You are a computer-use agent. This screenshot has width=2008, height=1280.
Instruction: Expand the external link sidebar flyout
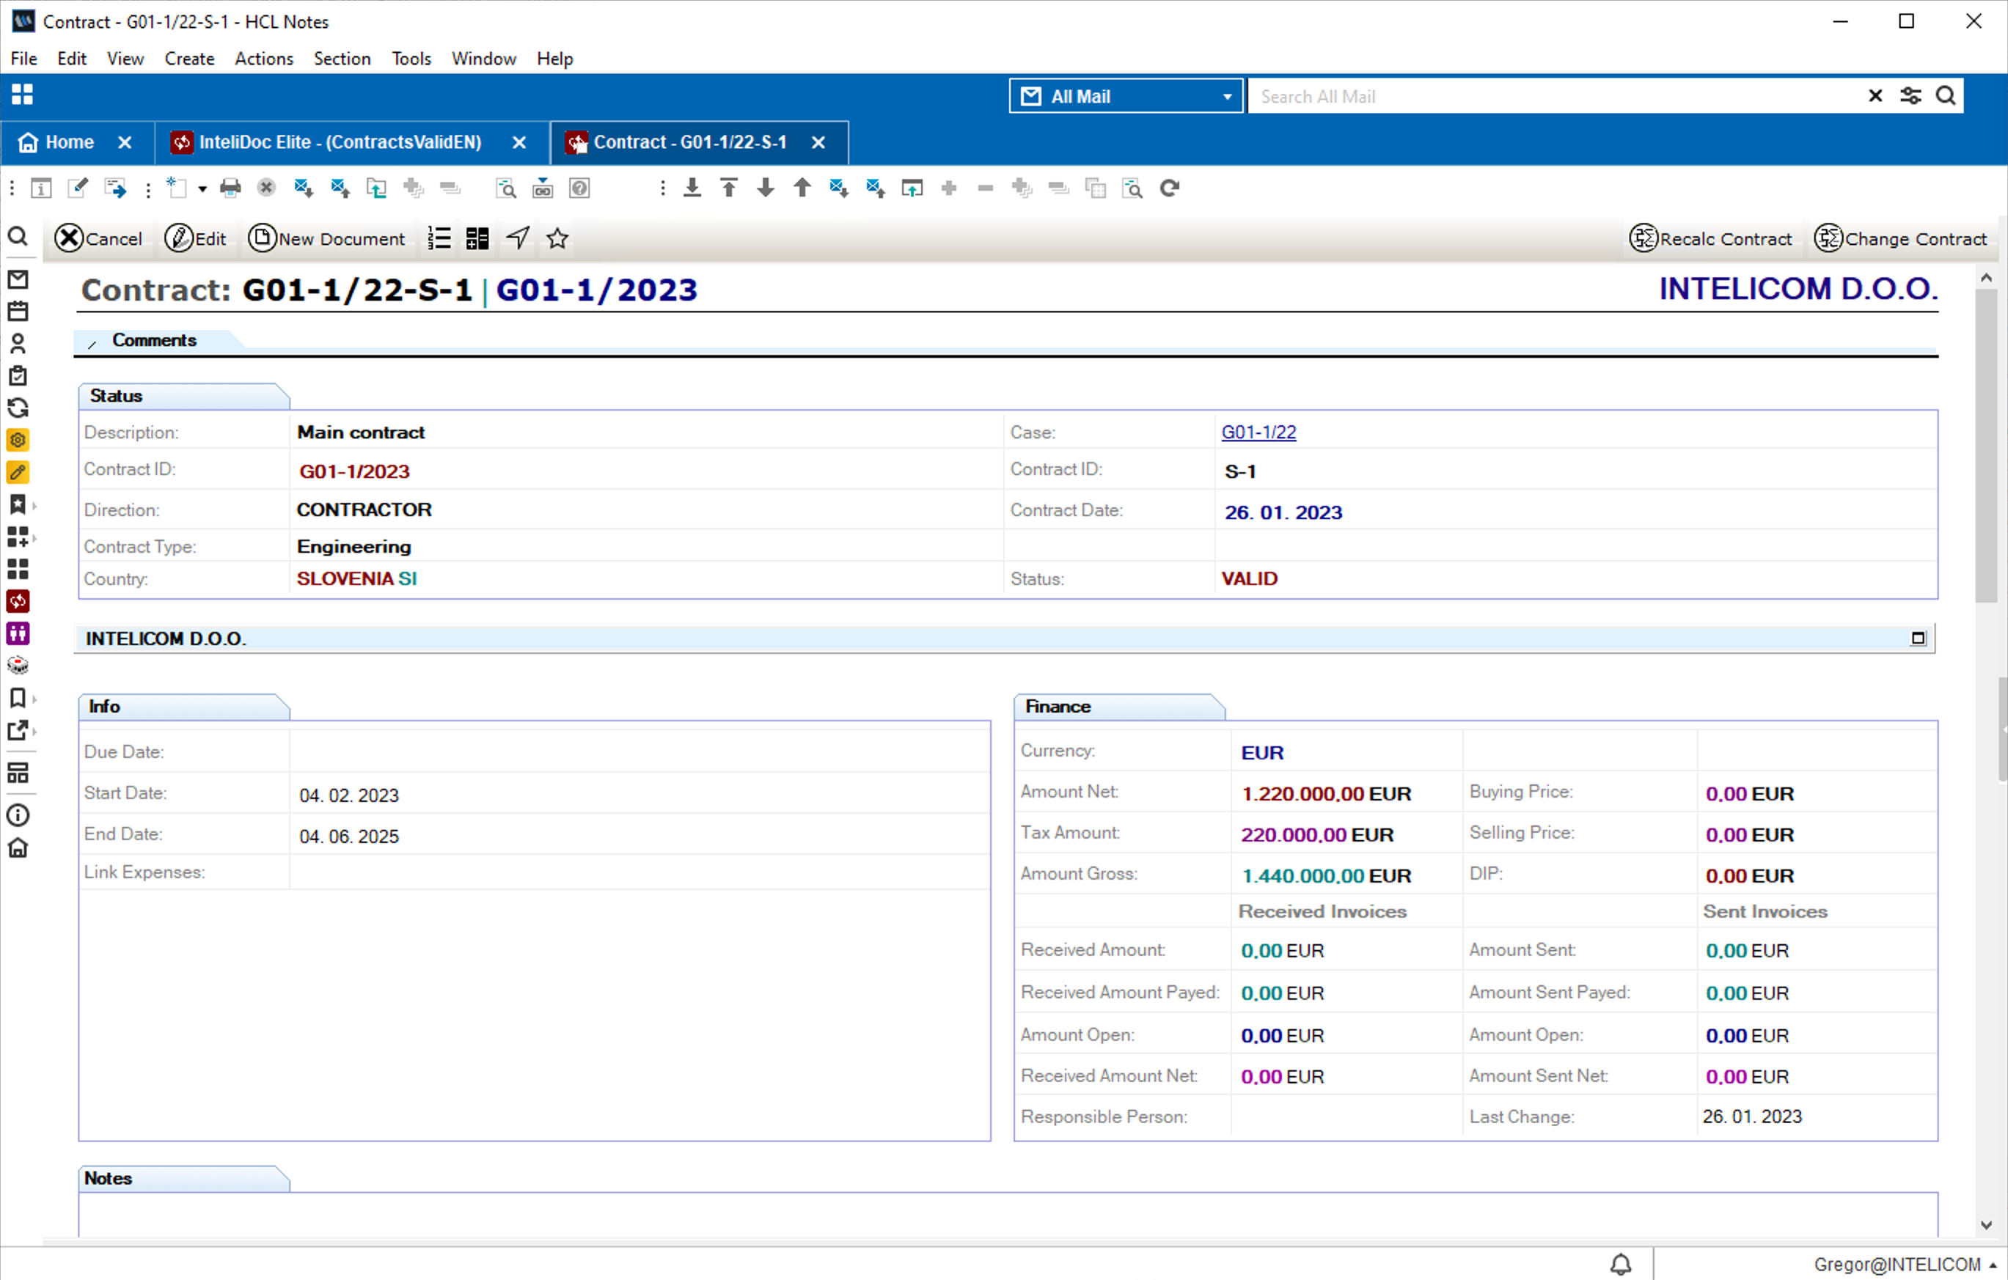point(34,731)
